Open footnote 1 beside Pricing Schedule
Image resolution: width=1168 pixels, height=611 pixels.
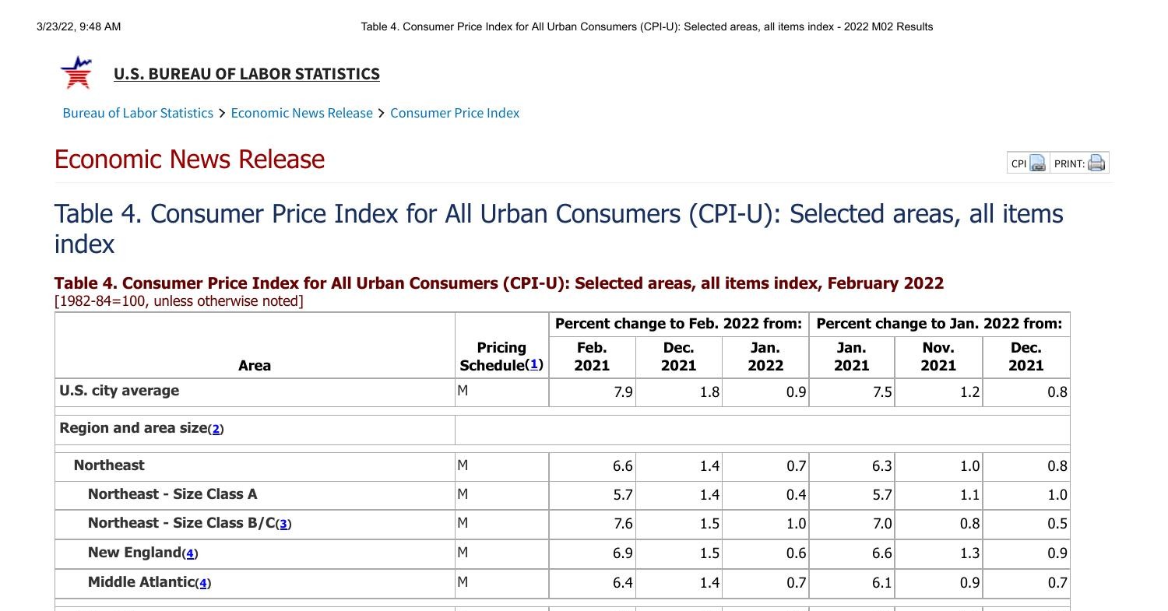coord(534,364)
